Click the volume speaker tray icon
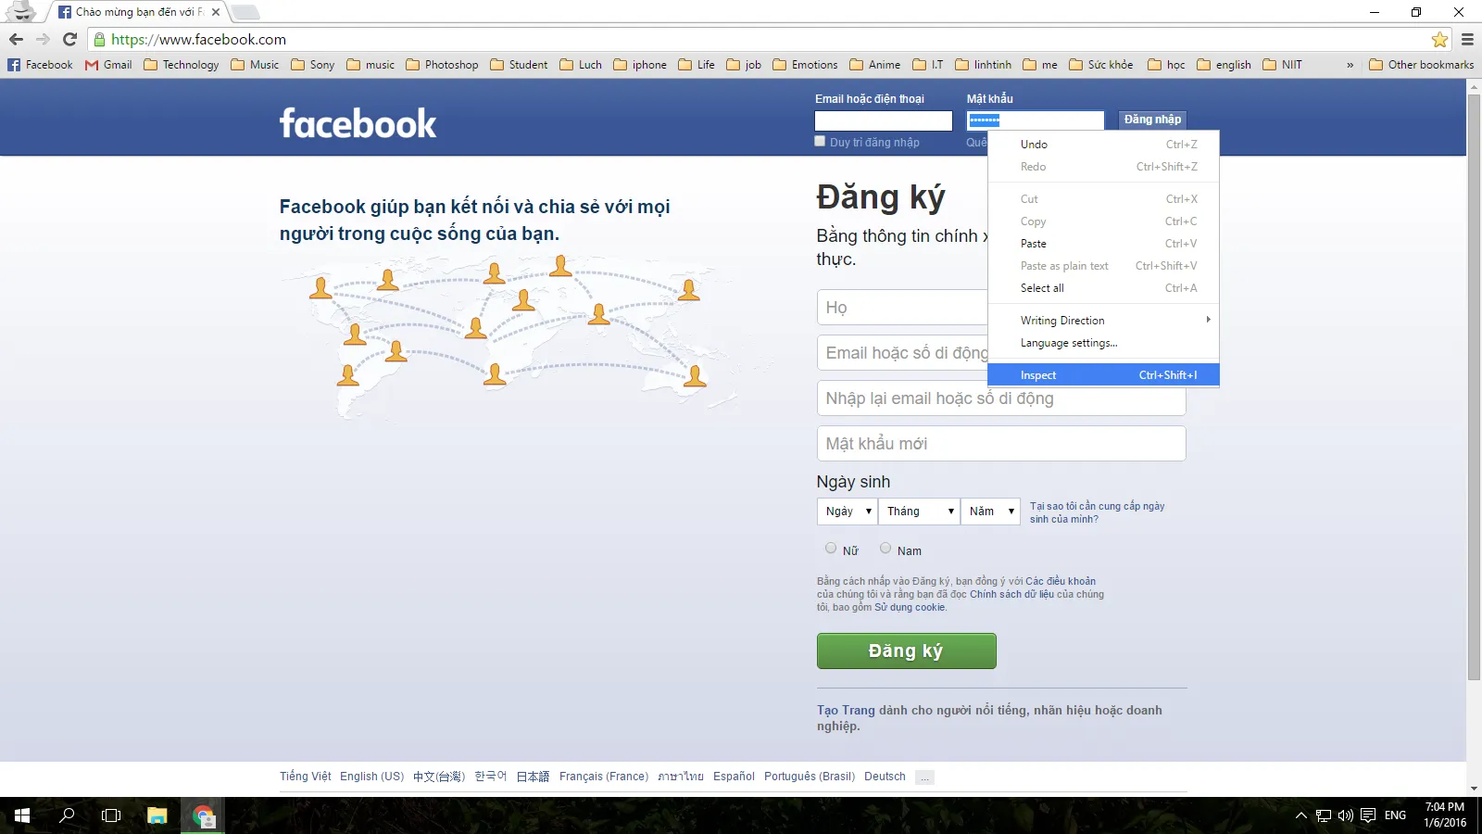The image size is (1482, 834). [1346, 815]
